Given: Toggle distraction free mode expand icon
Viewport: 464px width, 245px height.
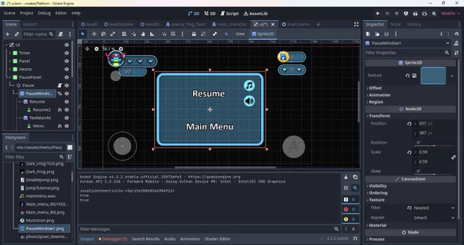Looking at the screenshot, I should (x=356, y=24).
